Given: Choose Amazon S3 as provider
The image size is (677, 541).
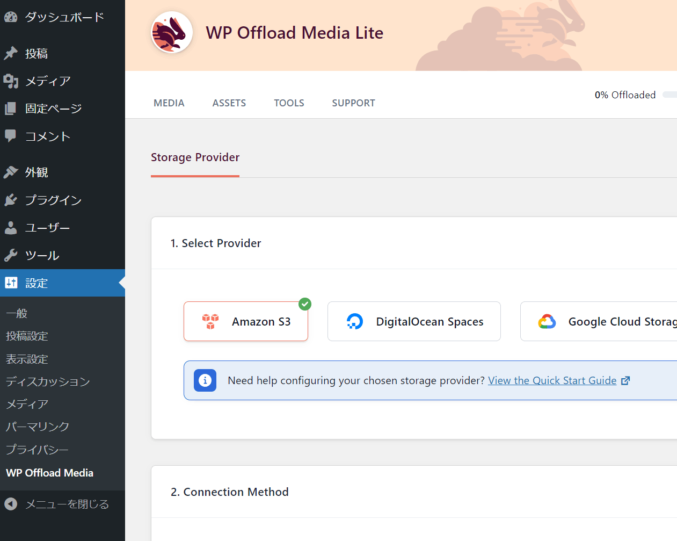Looking at the screenshot, I should pyautogui.click(x=246, y=321).
